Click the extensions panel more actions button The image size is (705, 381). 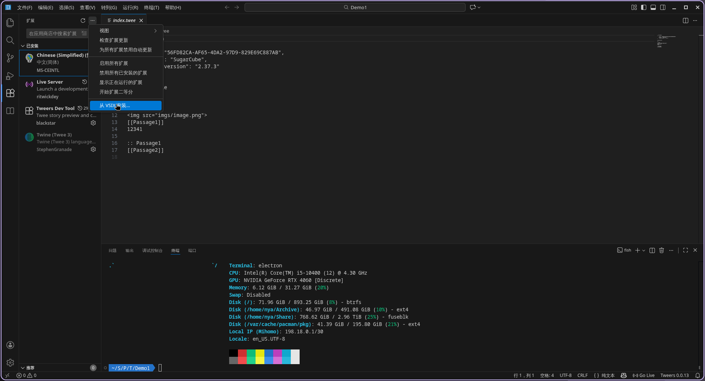[93, 21]
